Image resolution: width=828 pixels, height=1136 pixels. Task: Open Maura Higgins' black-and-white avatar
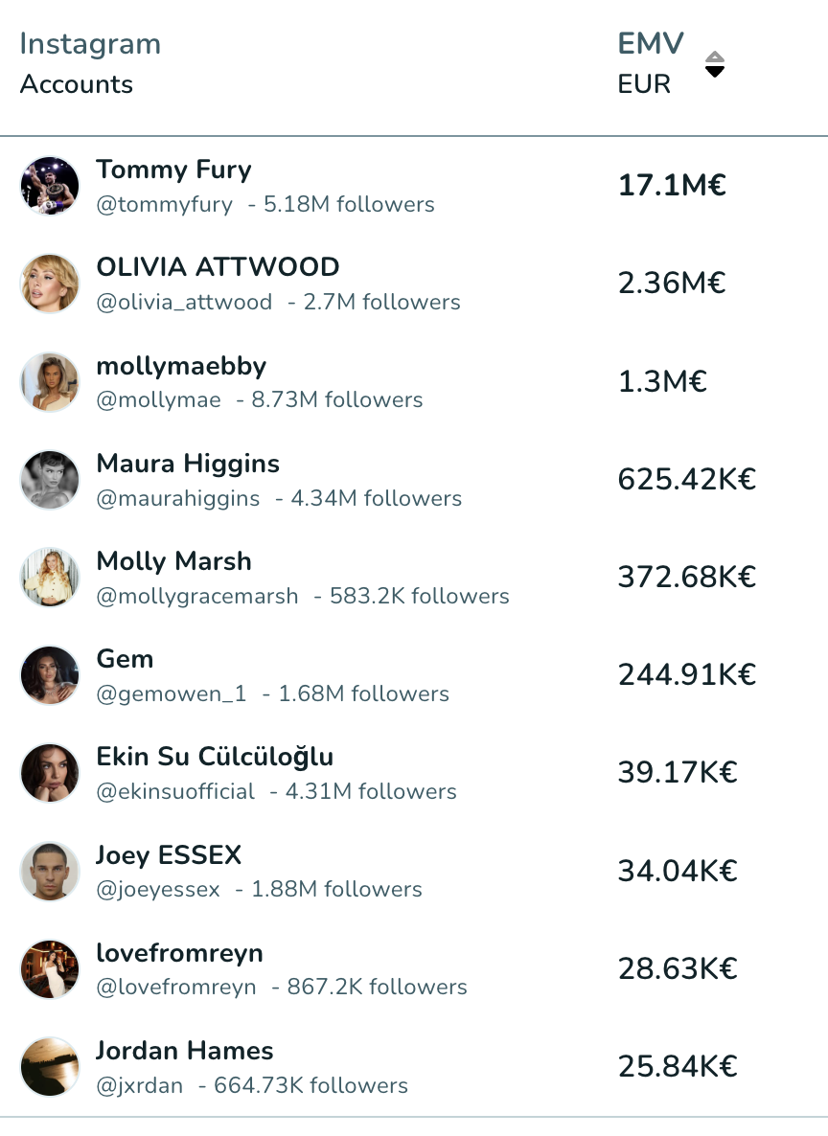point(49,480)
